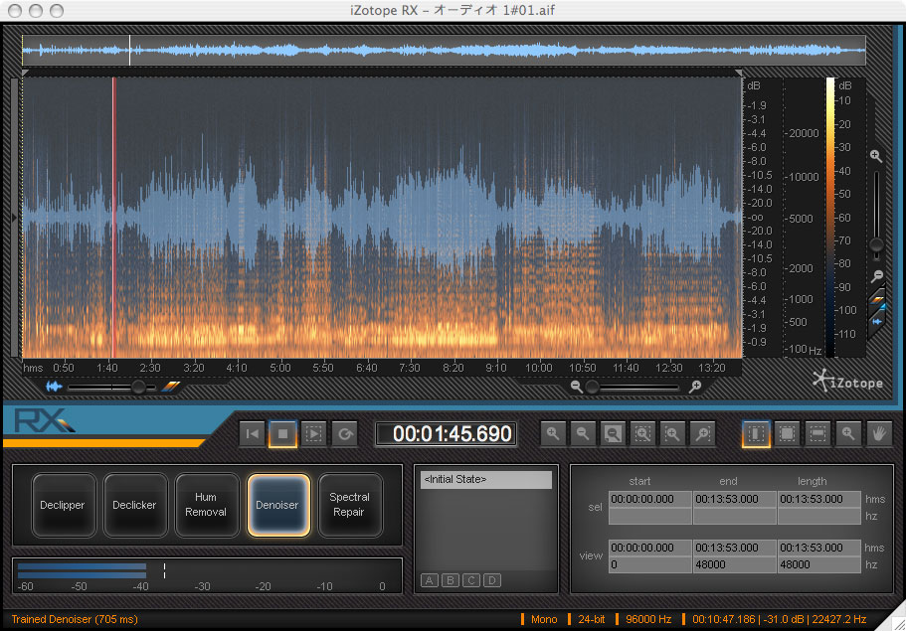The height and width of the screenshot is (631, 906).
Task: Click compare preset button B
Action: click(x=451, y=580)
